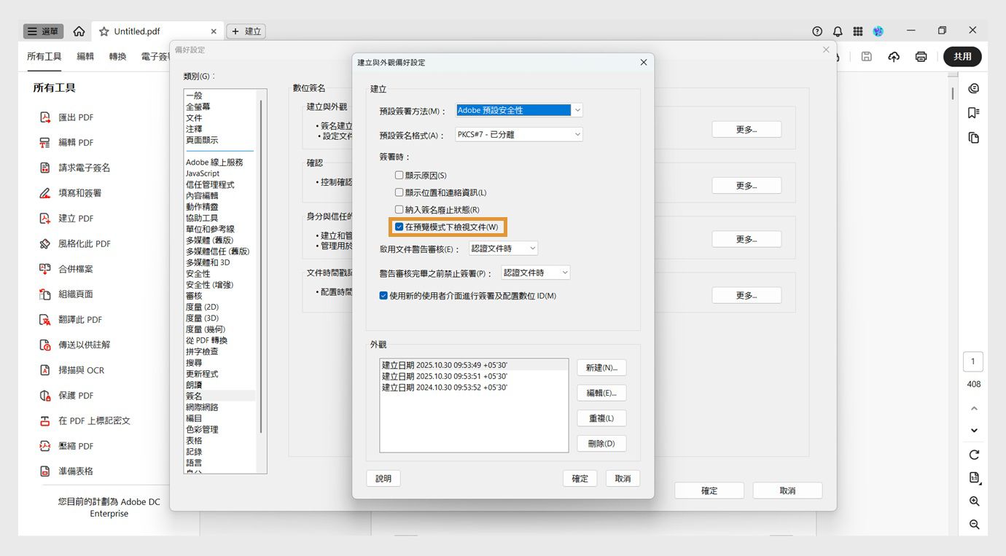
Task: Open the 選單 menu
Action: tap(42, 31)
